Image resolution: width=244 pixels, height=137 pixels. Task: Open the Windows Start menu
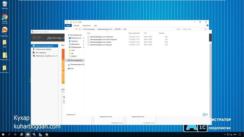(3, 134)
